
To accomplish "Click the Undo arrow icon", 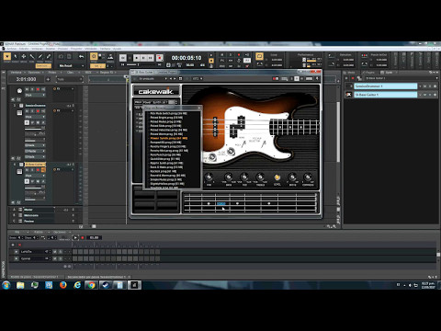I will pos(81,57).
